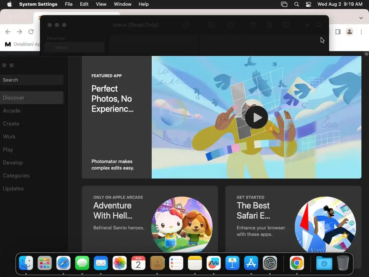Image resolution: width=369 pixels, height=277 pixels.
Task: Click the App Store Search field
Action: 32,80
